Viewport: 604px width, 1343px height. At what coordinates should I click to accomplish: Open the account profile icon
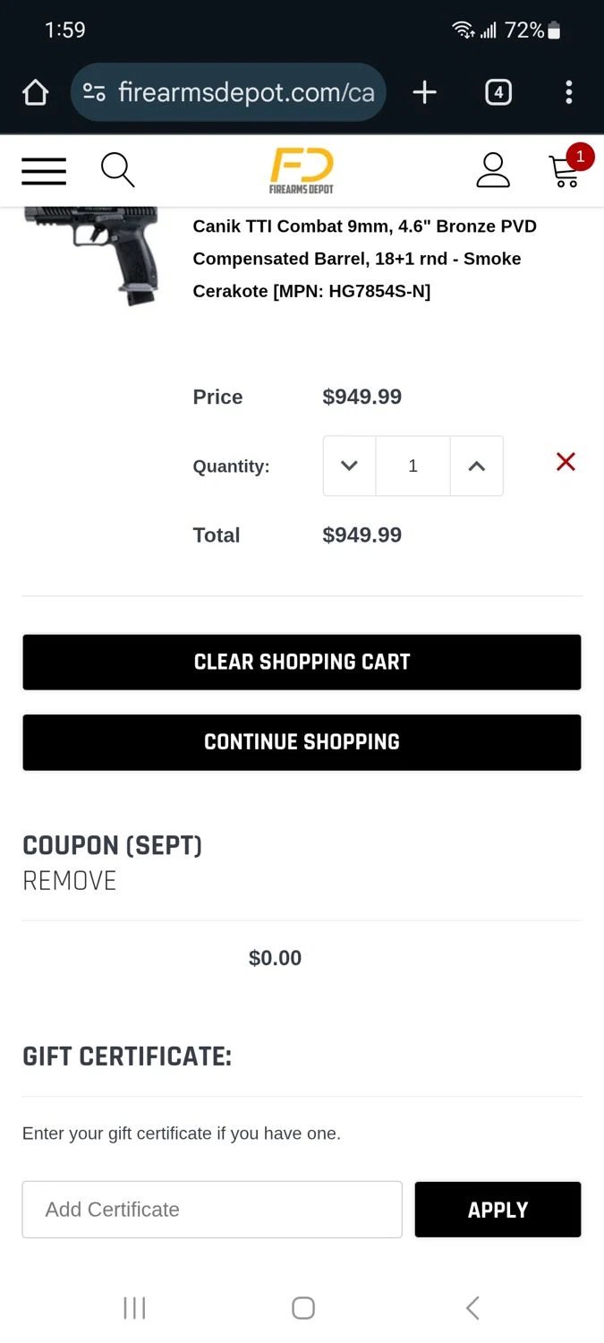coord(492,170)
